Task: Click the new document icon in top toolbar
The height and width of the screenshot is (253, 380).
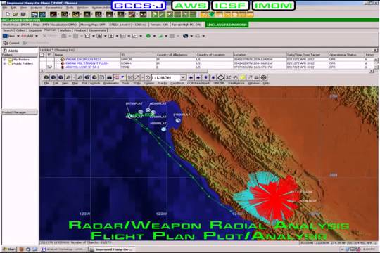Action: (x=8, y=15)
